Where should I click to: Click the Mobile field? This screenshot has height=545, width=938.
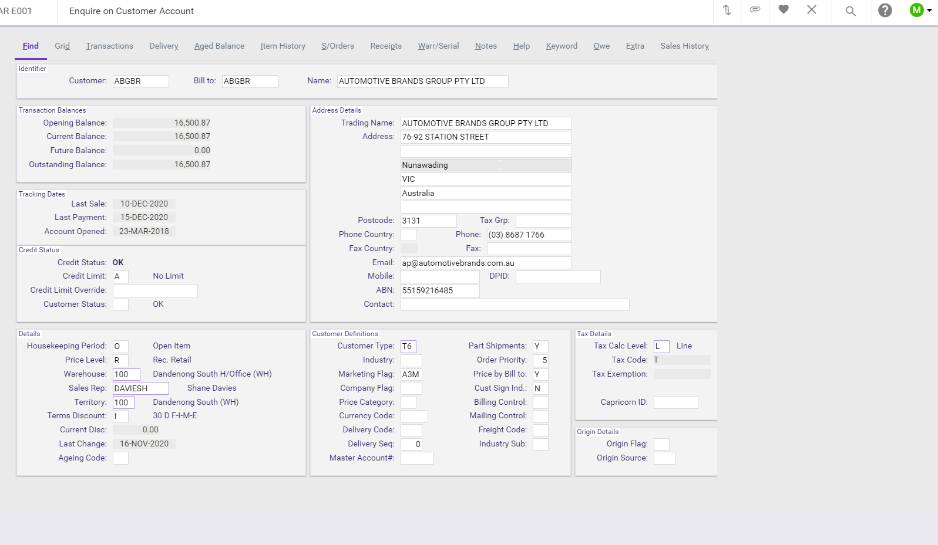(x=441, y=276)
